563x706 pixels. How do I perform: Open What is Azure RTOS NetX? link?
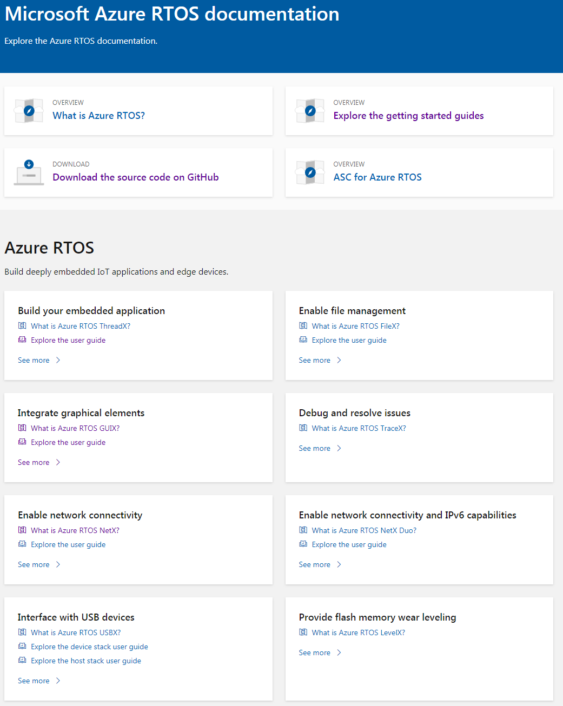click(x=75, y=530)
